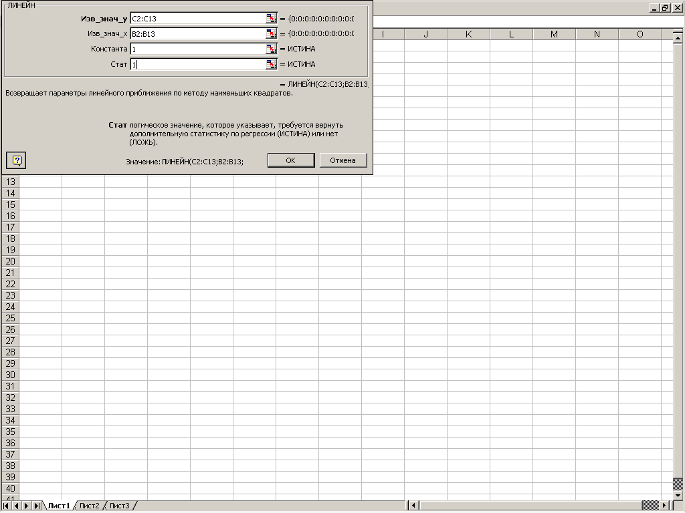Open the Лист3 sheet tab
Viewport: 685px width, 513px height.
pyautogui.click(x=119, y=506)
